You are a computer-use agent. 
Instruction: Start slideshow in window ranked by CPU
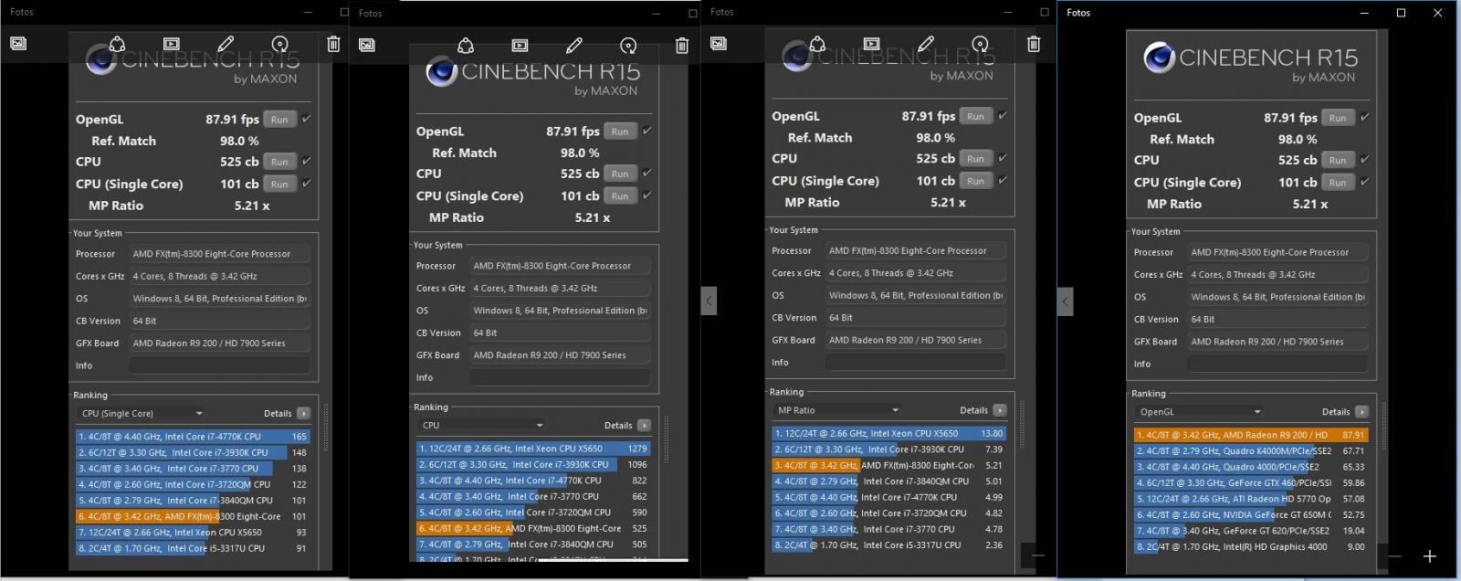click(520, 46)
